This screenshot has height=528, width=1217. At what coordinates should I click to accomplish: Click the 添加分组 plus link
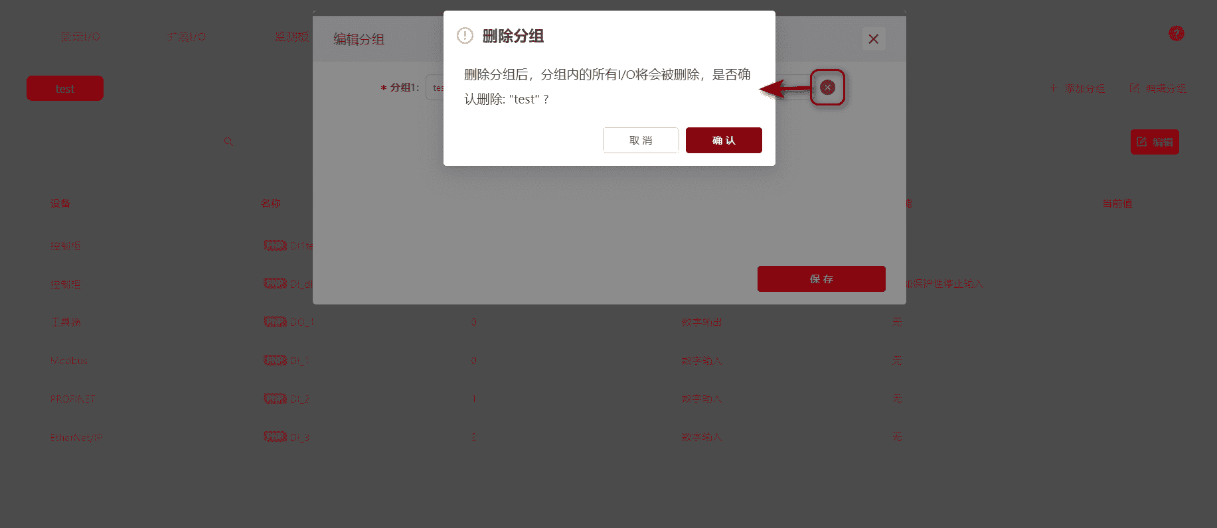tap(1077, 88)
